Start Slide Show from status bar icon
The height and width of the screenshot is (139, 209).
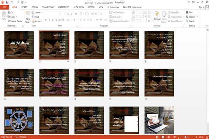(175, 137)
